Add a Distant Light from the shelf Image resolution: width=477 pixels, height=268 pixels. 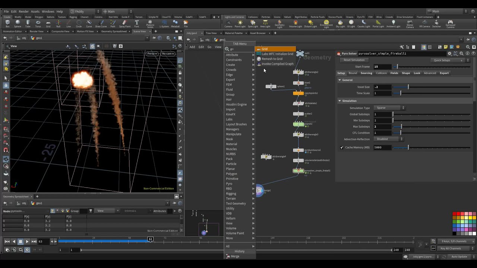coord(310,24)
